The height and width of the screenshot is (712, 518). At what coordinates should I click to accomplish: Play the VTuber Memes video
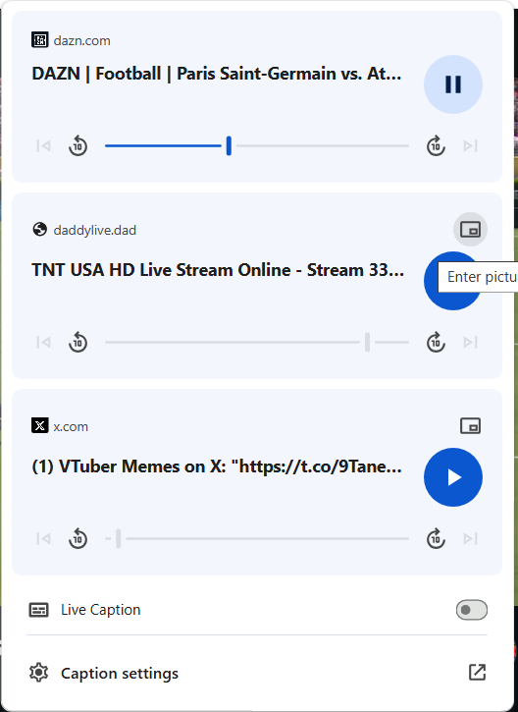[x=452, y=477]
